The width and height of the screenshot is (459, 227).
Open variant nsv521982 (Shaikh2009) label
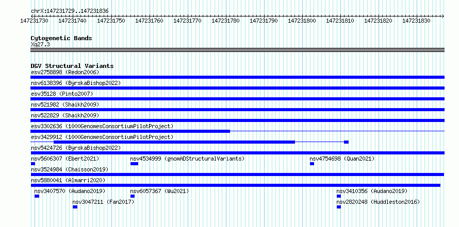coord(65,104)
